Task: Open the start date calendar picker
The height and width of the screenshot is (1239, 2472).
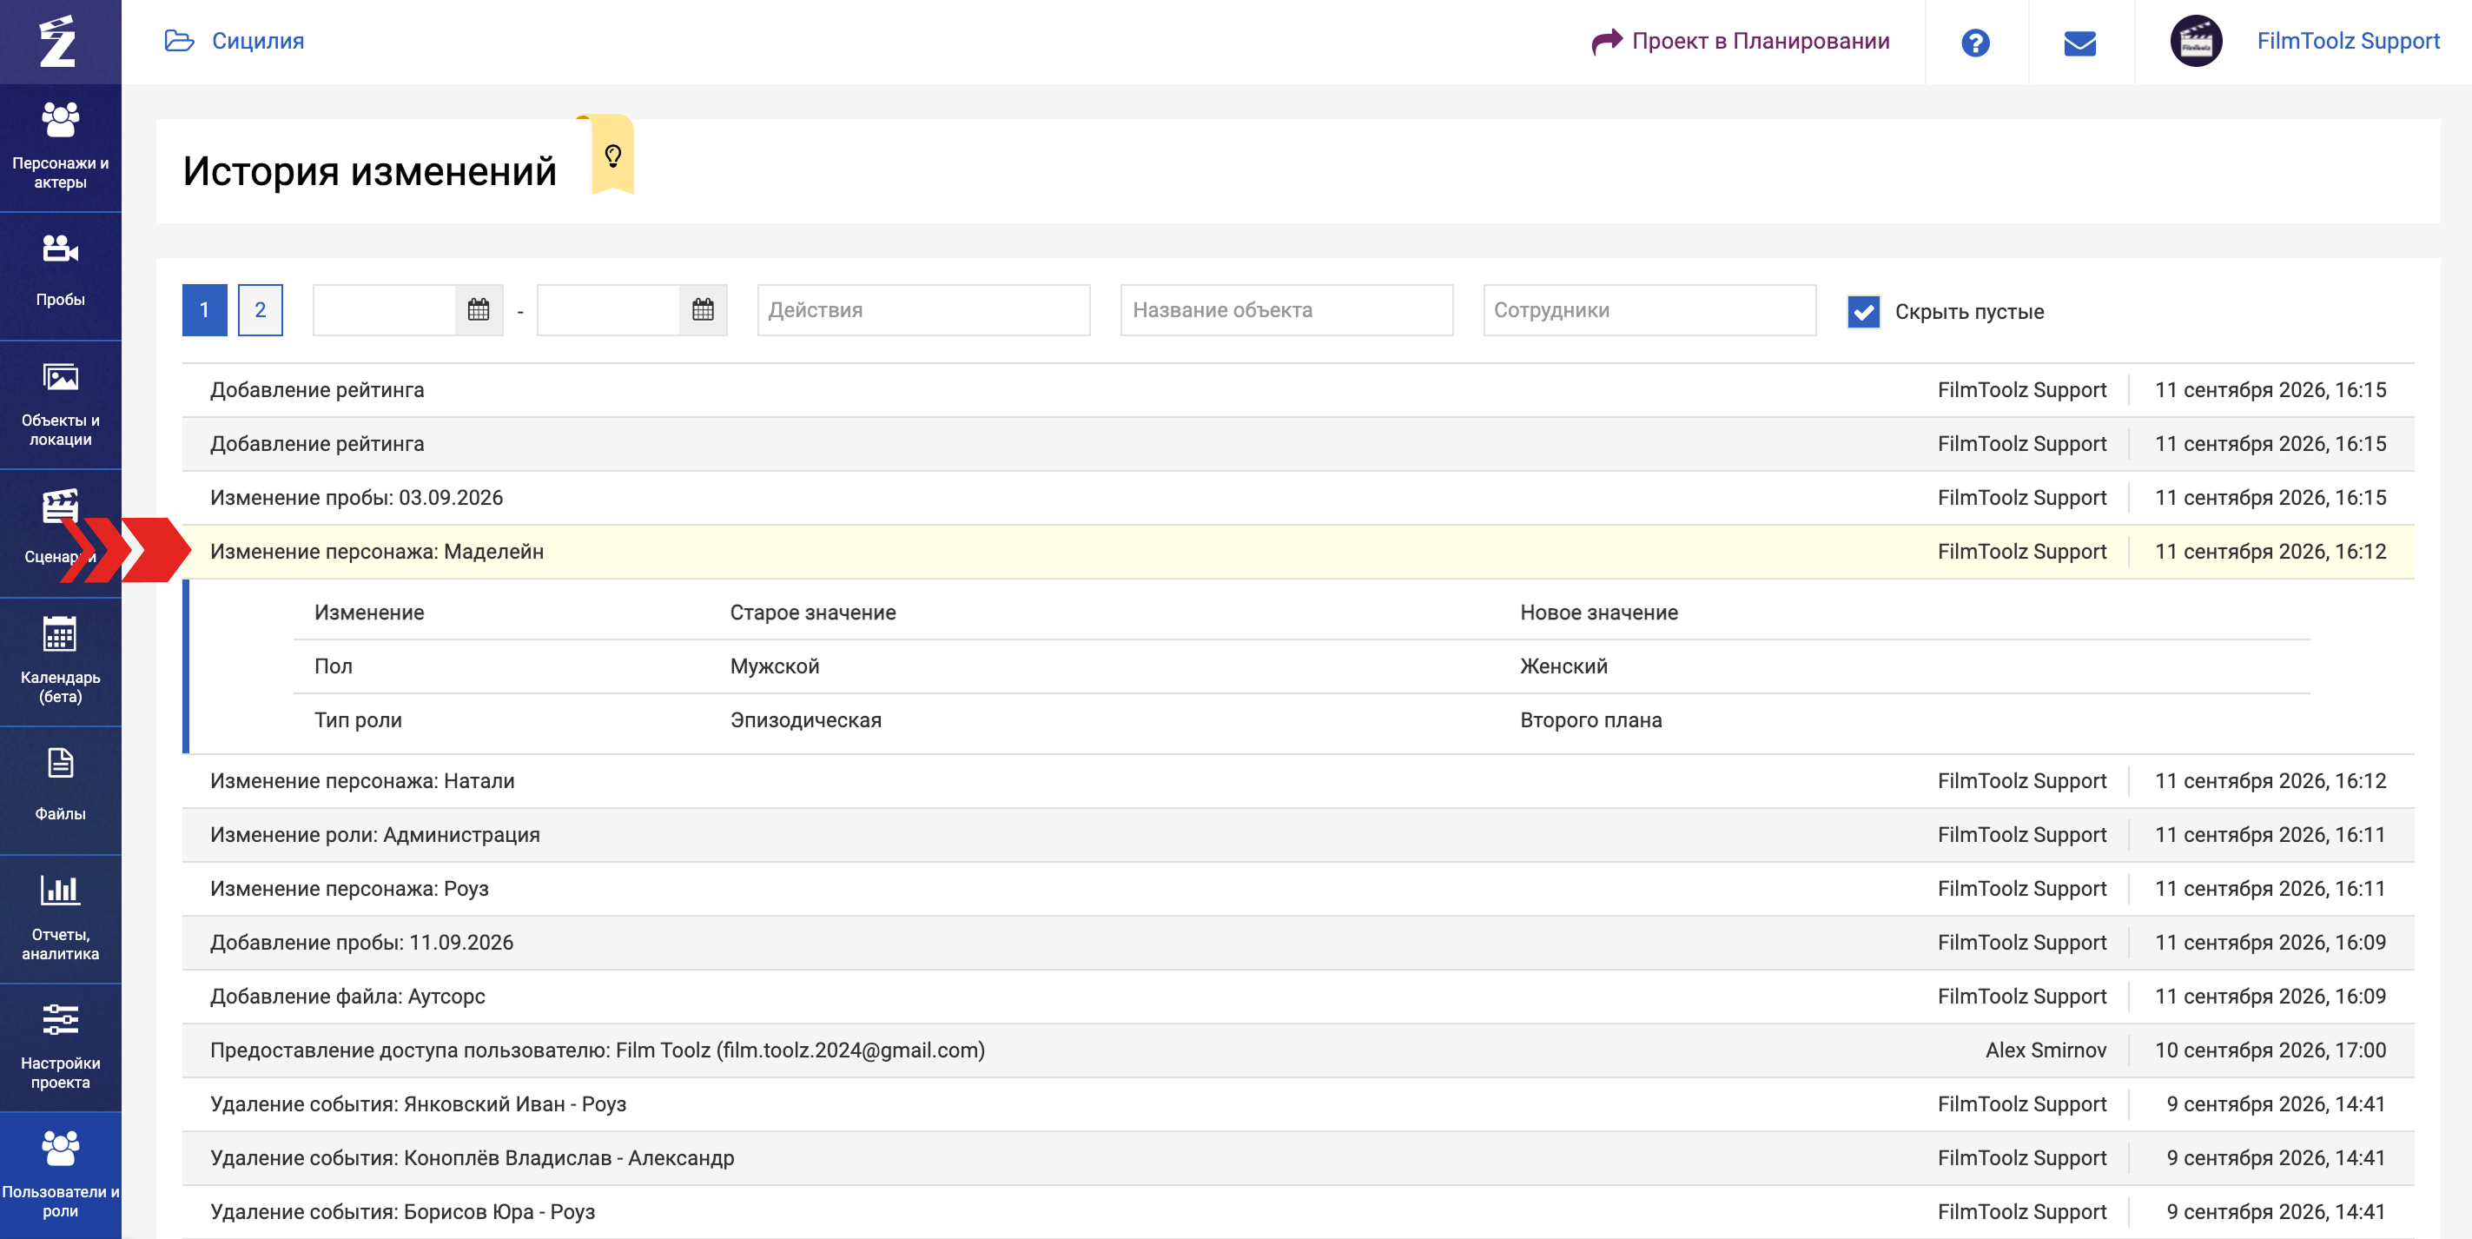Action: [478, 310]
